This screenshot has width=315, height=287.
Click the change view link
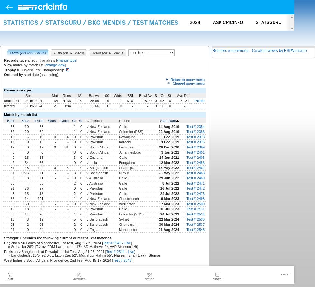[55, 65]
